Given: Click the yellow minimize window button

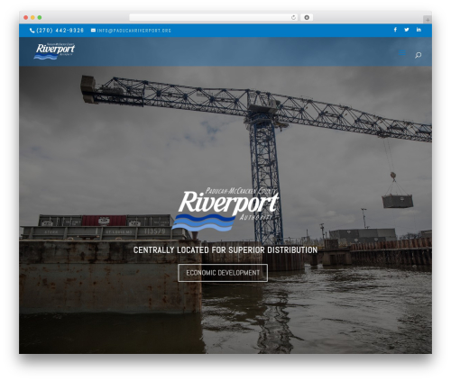Looking at the screenshot, I should (x=32, y=18).
